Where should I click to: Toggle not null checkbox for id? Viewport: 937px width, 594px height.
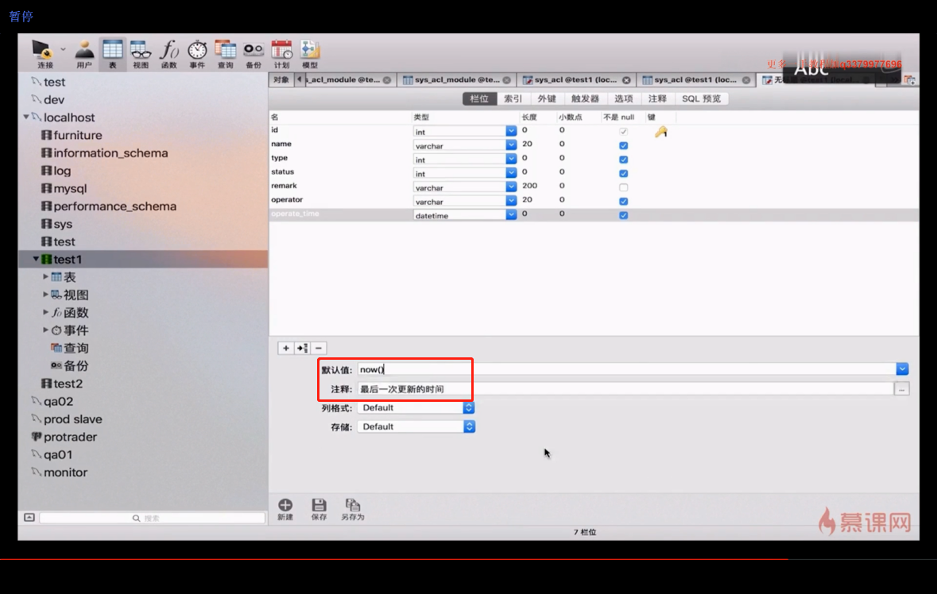tap(623, 131)
